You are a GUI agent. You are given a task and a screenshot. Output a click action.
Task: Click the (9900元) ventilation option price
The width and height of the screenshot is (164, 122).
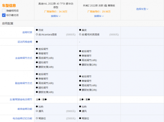(71, 111)
